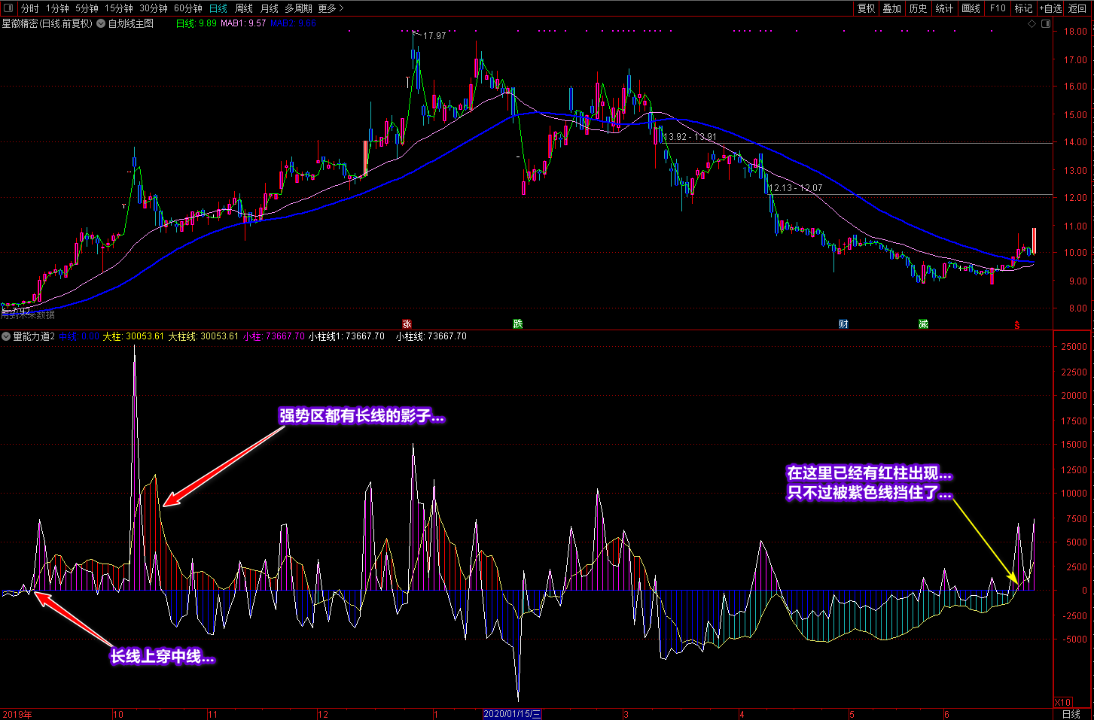The width and height of the screenshot is (1094, 720).
Task: Click the red 涨 event marker
Action: pyautogui.click(x=407, y=324)
